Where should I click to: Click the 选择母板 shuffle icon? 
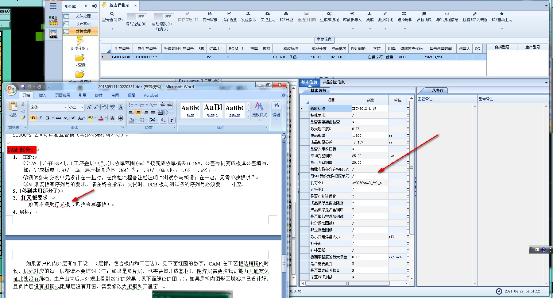(x=404, y=14)
